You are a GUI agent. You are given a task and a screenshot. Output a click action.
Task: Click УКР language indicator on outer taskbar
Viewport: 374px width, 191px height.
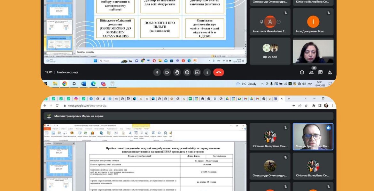310,84
